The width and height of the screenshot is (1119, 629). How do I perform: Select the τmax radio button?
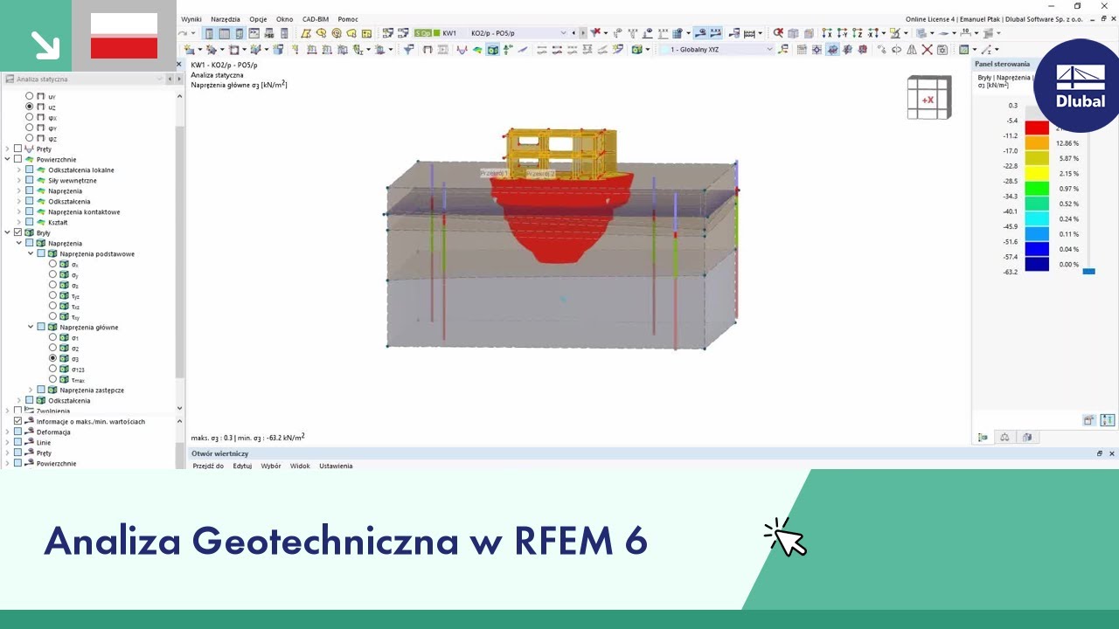click(52, 379)
